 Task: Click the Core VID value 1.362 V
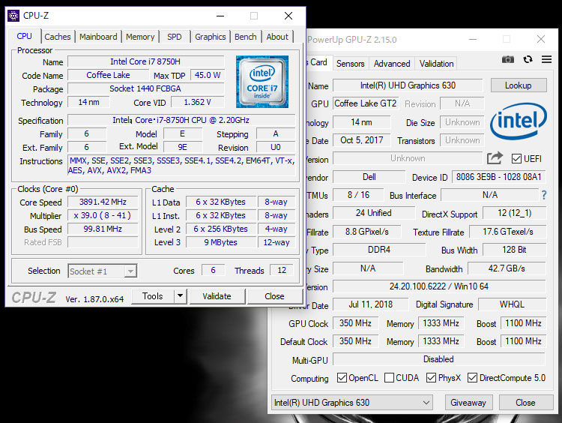(x=198, y=102)
